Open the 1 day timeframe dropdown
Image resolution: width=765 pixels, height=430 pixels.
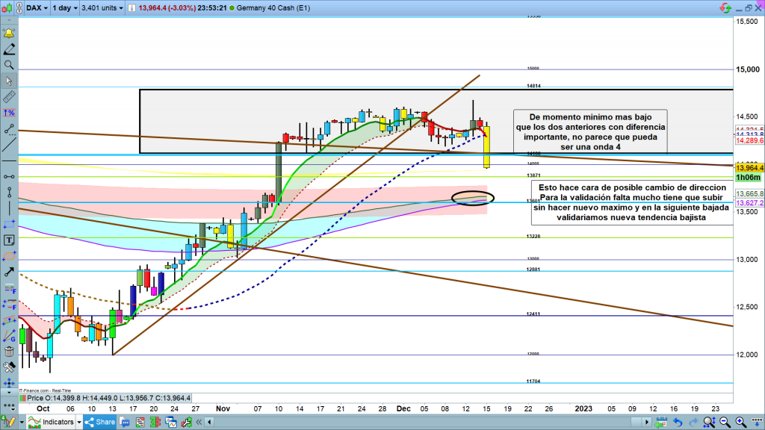(63, 7)
